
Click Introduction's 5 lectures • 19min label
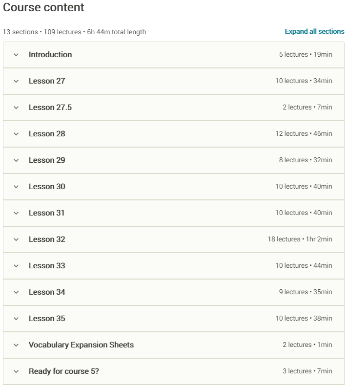pos(306,55)
